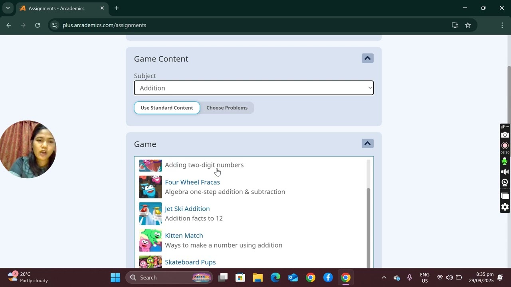Open the weather widget on taskbar

(x=28, y=277)
